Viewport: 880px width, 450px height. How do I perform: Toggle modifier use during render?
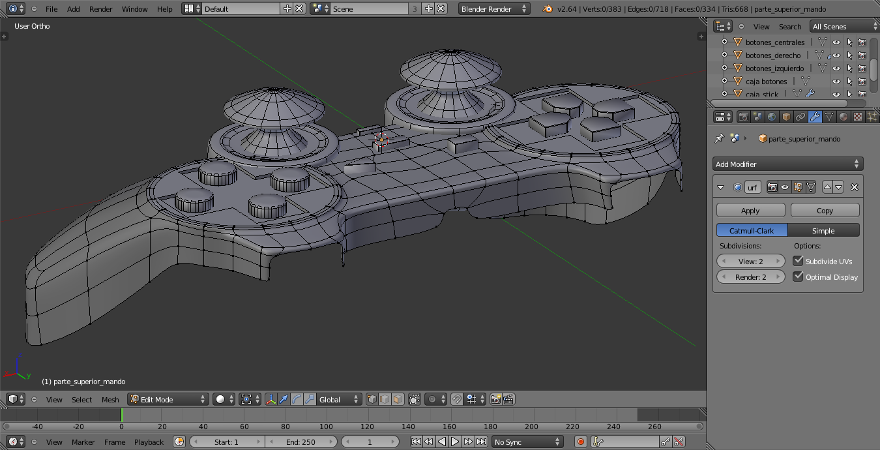(x=772, y=187)
